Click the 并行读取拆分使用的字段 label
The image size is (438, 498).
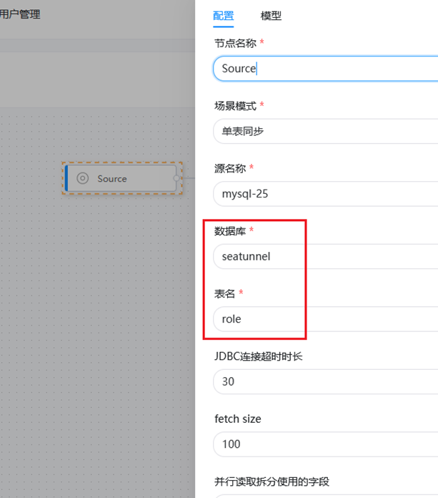272,482
